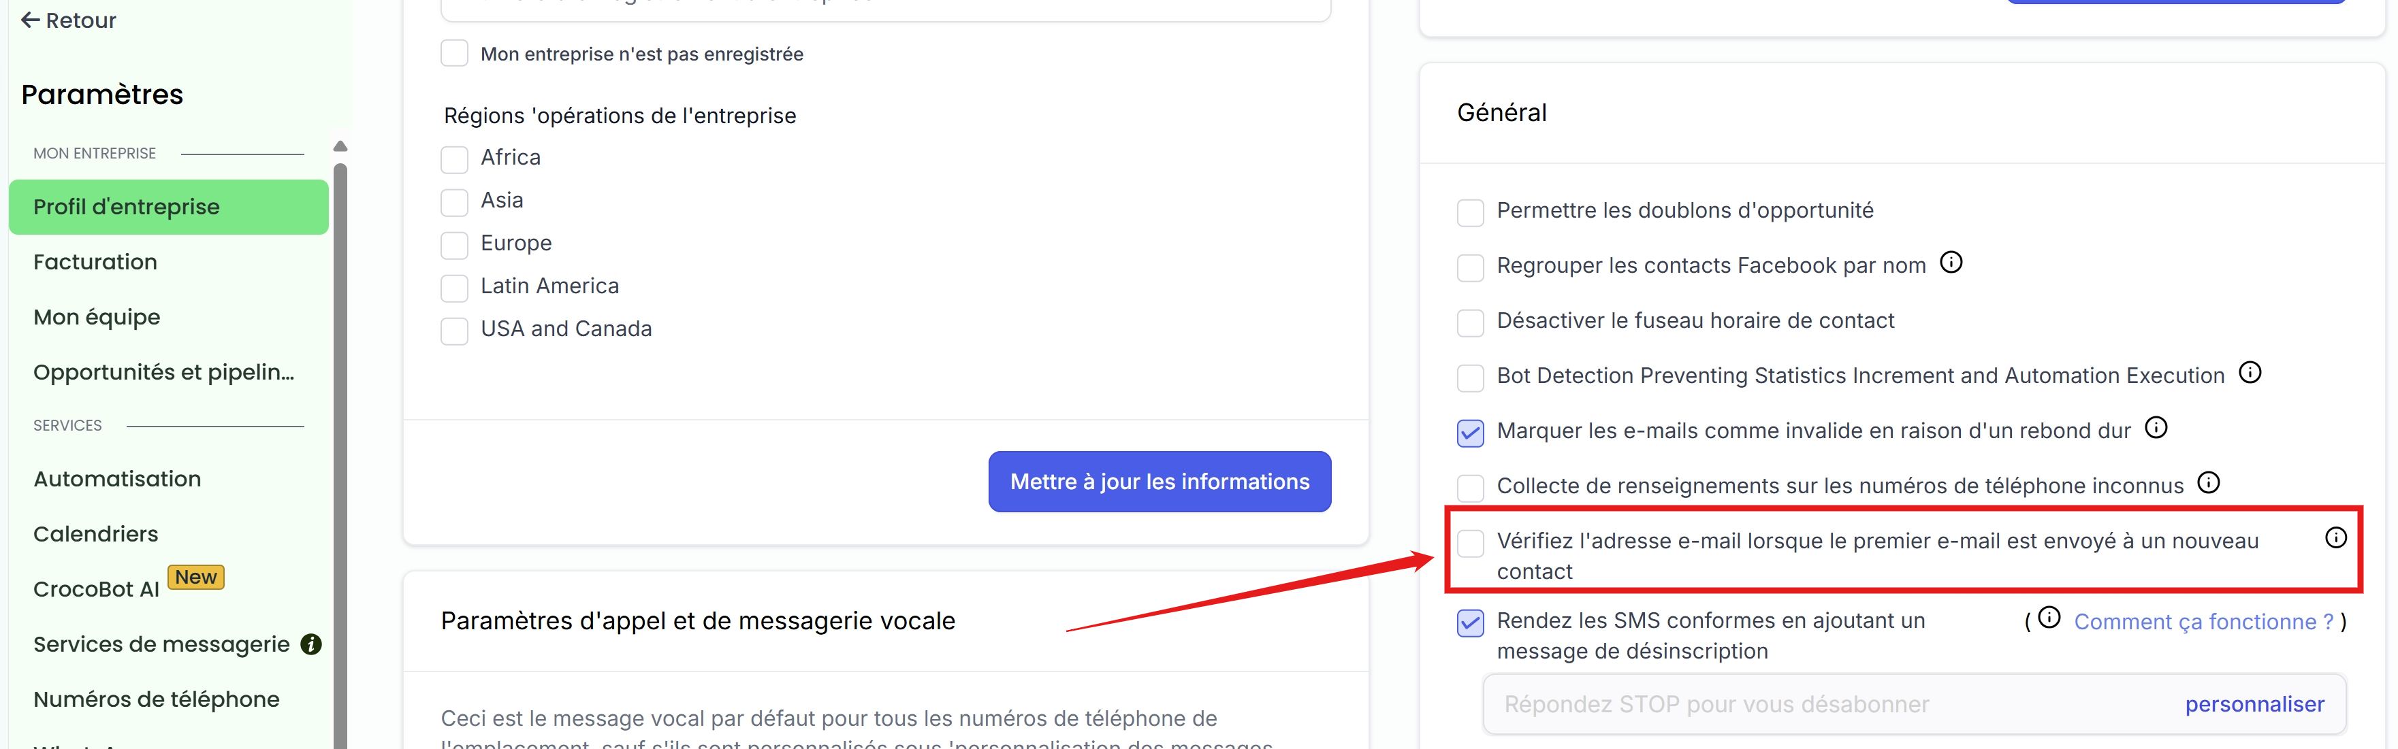Image resolution: width=2398 pixels, height=749 pixels.
Task: Click info icon beside Services de messagerie
Action: 311,644
